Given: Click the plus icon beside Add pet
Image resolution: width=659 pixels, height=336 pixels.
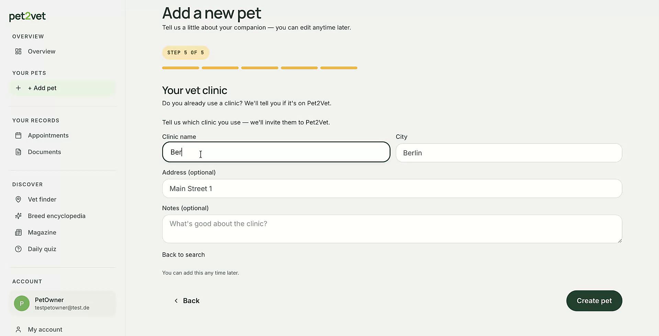Looking at the screenshot, I should pyautogui.click(x=18, y=88).
